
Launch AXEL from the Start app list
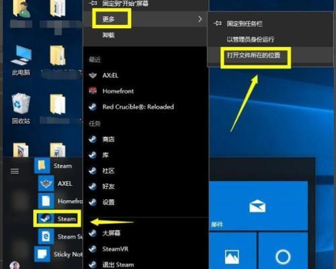click(x=56, y=184)
